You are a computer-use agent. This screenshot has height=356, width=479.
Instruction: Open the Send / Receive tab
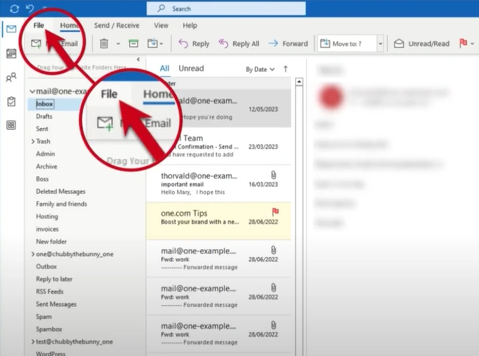coord(116,25)
